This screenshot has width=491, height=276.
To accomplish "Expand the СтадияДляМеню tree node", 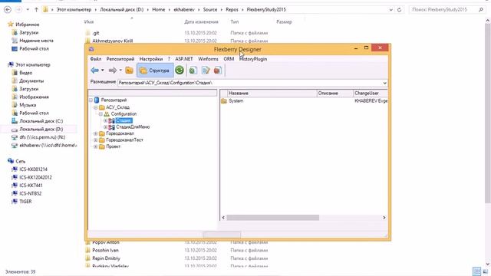I will click(106, 127).
